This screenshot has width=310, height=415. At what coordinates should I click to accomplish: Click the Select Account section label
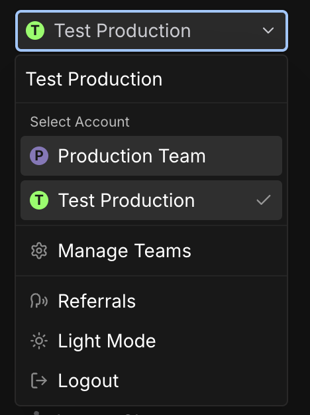[x=80, y=122]
